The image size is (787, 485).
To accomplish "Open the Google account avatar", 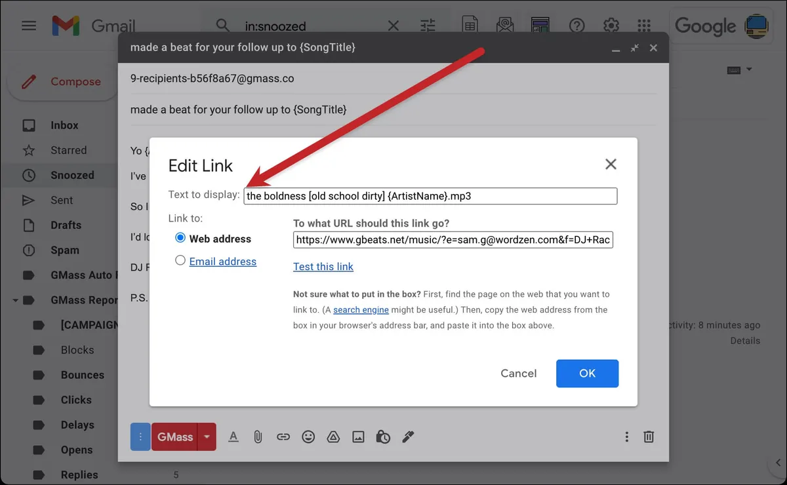I will 757,26.
